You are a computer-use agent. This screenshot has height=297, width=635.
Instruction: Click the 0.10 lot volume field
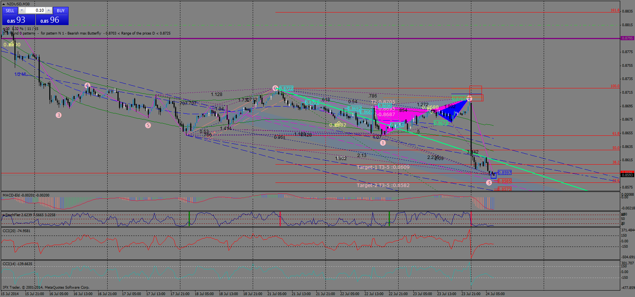(x=35, y=11)
